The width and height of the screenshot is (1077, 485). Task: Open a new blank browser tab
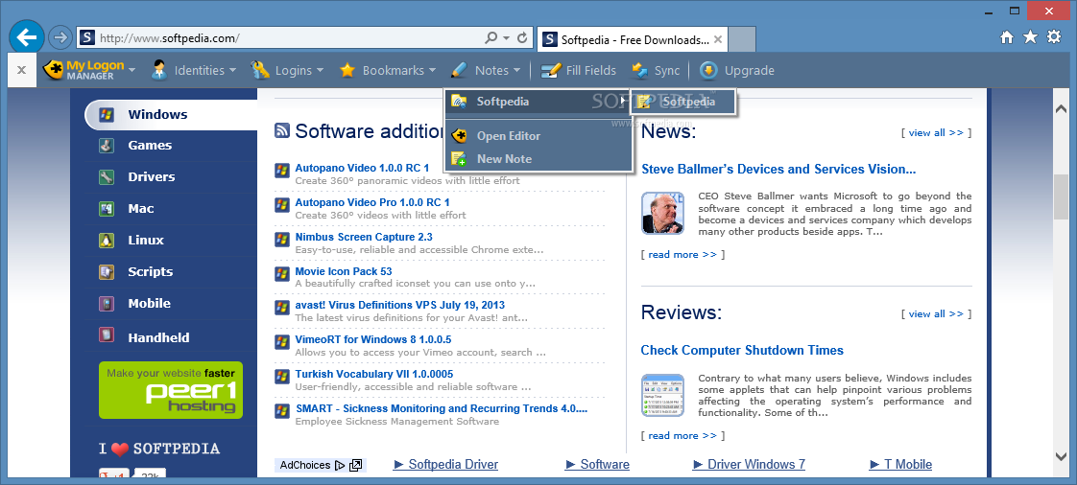742,39
